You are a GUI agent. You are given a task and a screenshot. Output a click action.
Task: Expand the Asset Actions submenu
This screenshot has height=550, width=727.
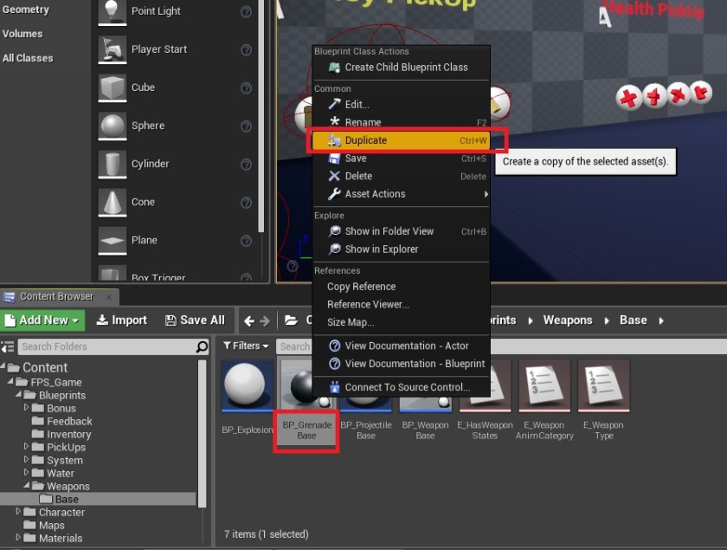pos(375,194)
